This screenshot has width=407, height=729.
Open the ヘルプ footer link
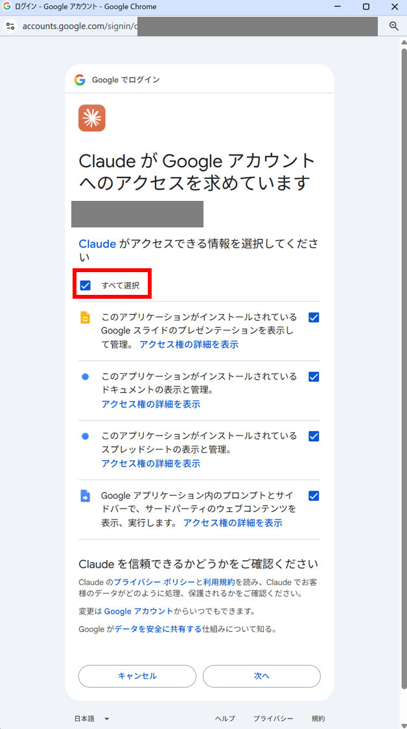pyautogui.click(x=225, y=718)
